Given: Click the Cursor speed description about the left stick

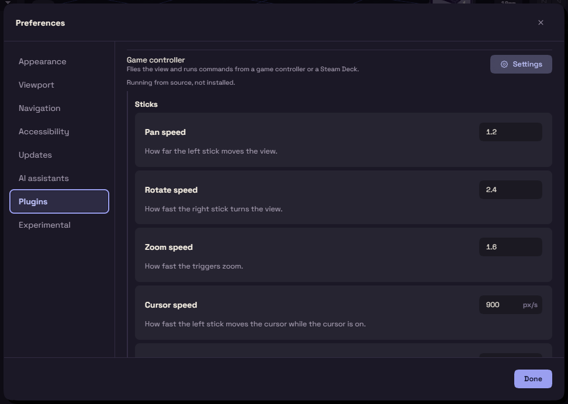Looking at the screenshot, I should coord(255,324).
